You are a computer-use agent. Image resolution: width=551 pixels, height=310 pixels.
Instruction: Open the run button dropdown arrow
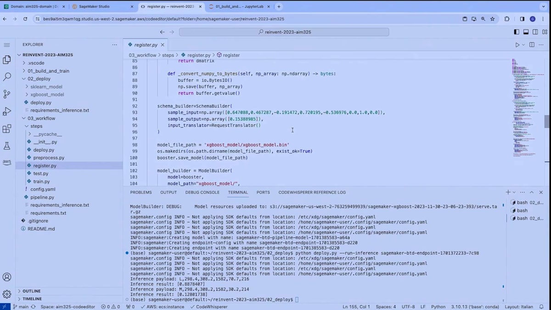point(523,45)
